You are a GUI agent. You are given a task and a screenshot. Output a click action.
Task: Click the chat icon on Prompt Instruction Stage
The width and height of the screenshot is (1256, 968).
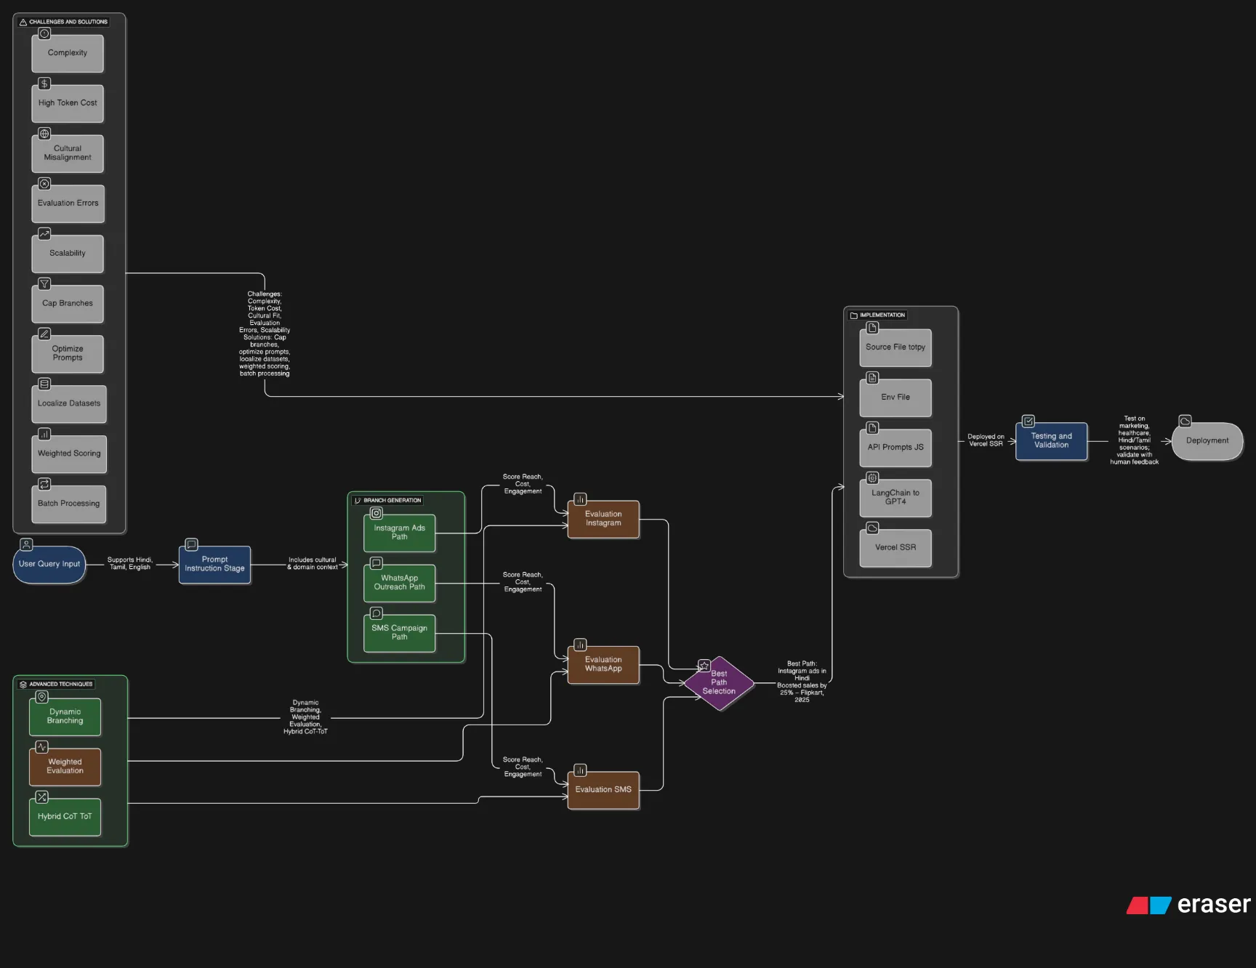pos(191,544)
